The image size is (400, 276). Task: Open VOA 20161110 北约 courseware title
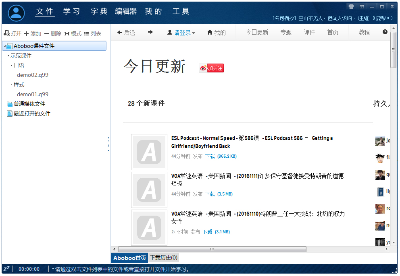(258, 217)
